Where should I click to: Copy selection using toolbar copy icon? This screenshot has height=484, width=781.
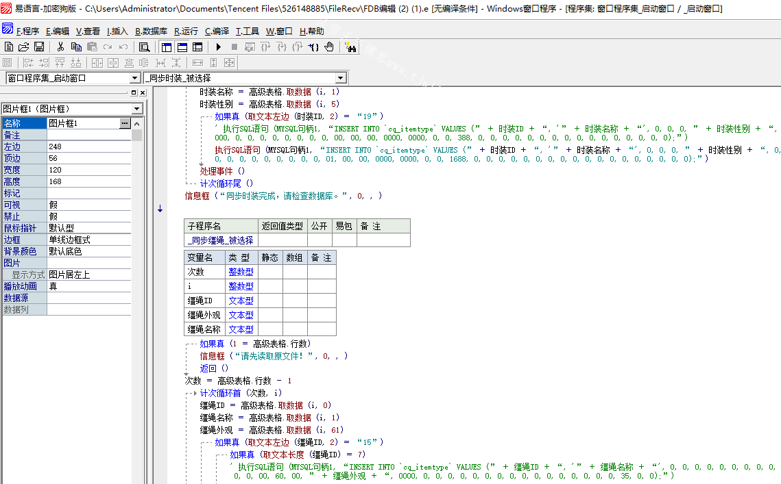(x=76, y=47)
